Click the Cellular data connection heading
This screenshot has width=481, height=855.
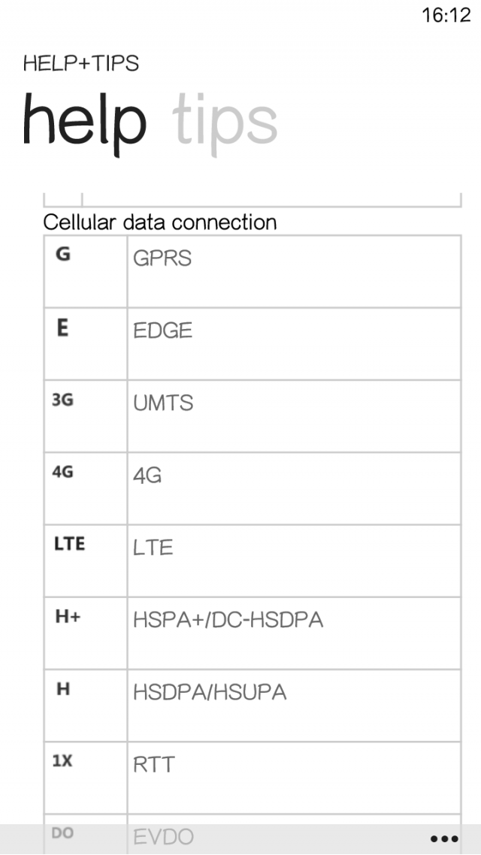pos(160,222)
